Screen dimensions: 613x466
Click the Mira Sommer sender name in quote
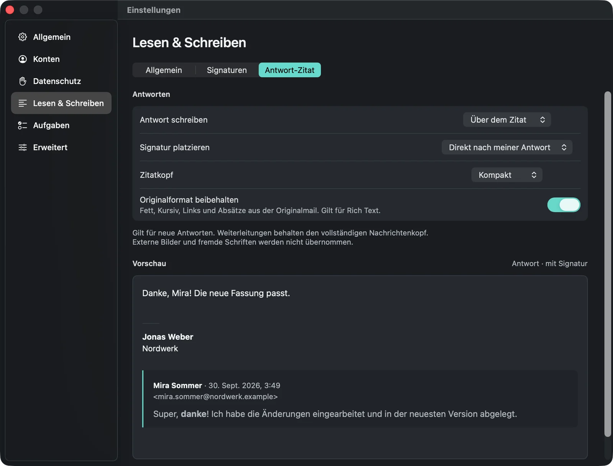click(x=177, y=386)
